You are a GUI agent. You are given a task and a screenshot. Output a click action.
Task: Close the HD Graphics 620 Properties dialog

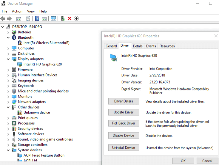click(x=216, y=36)
